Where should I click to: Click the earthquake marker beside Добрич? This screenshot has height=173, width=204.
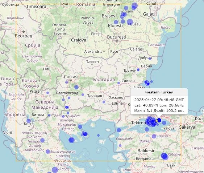tap(150, 59)
